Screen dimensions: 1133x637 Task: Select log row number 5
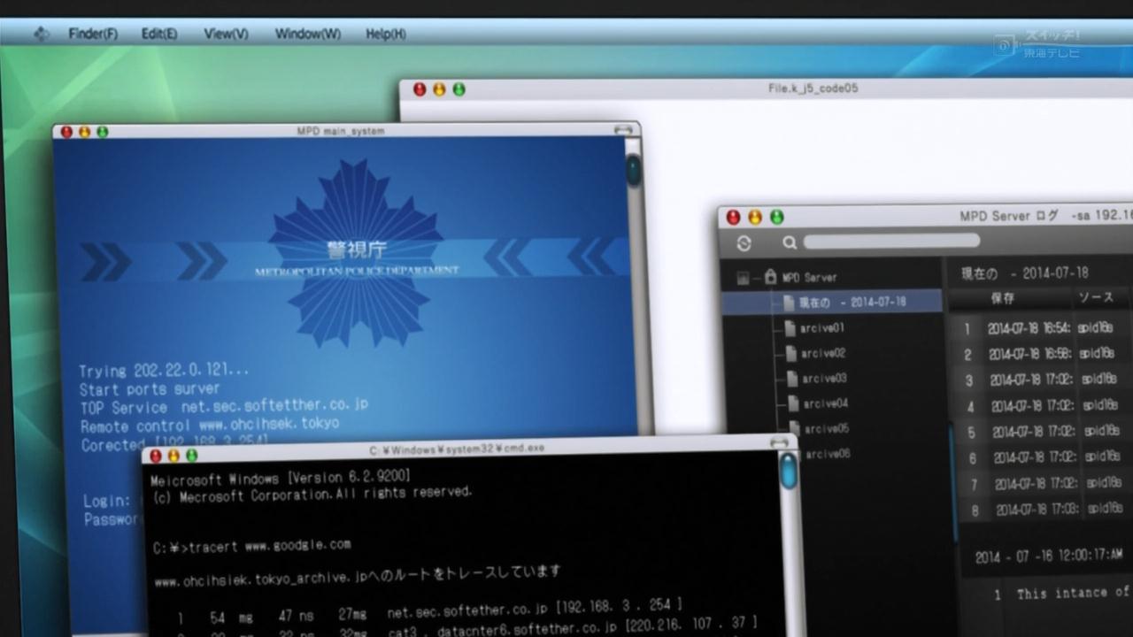click(x=1045, y=432)
